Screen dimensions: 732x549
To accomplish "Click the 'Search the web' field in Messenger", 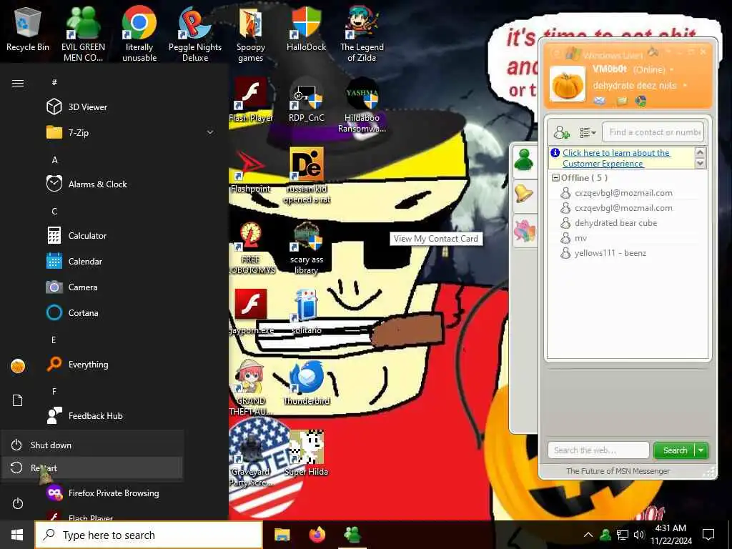I will pos(598,450).
